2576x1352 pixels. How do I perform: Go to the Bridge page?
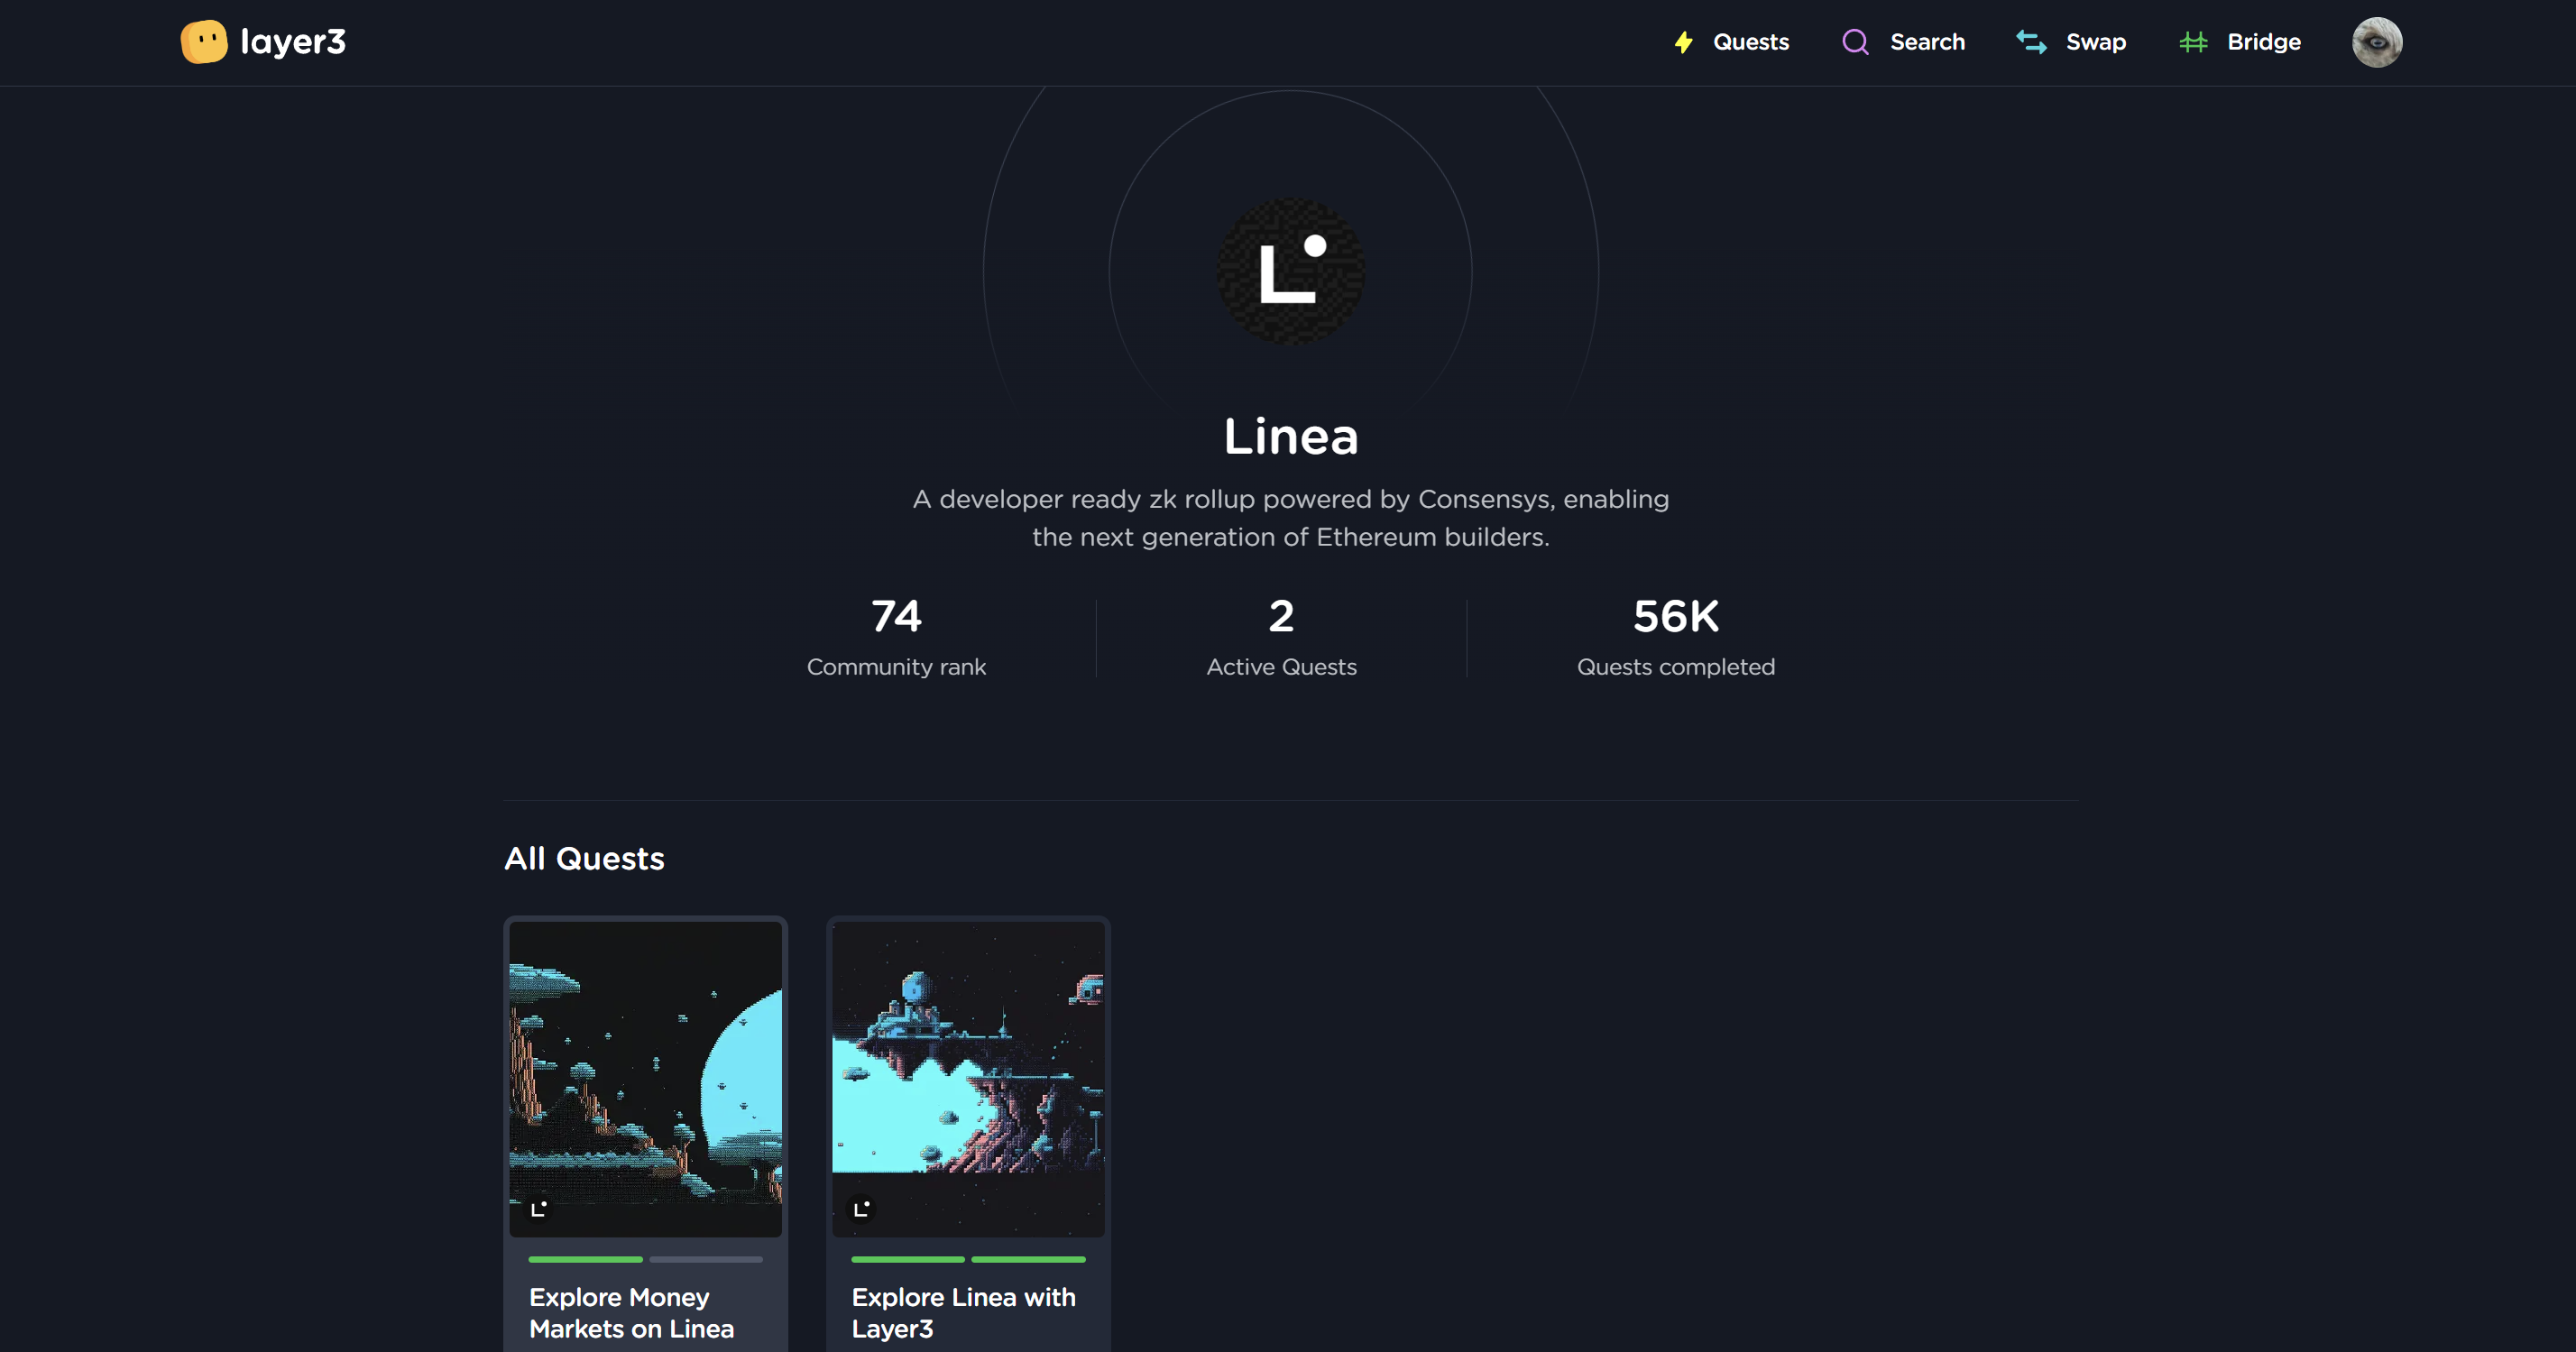[x=2263, y=42]
